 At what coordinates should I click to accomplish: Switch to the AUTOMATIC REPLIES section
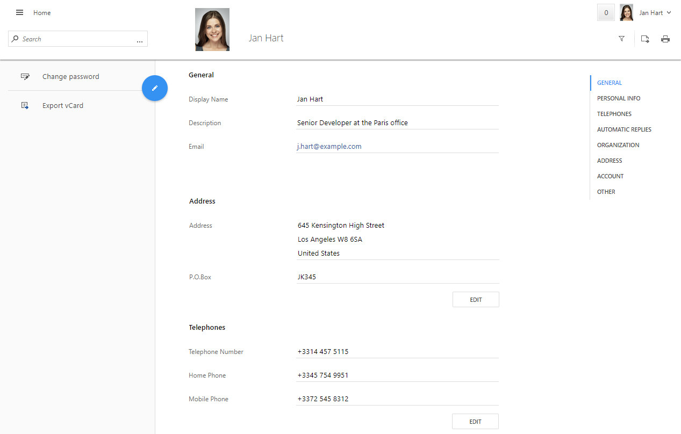623,129
